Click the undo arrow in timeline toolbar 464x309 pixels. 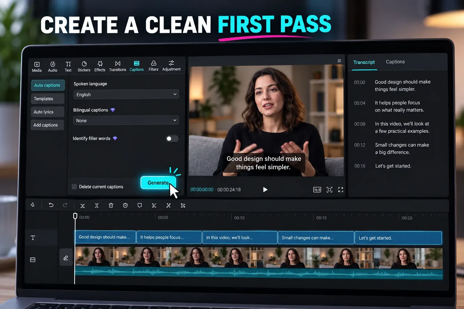click(x=51, y=205)
